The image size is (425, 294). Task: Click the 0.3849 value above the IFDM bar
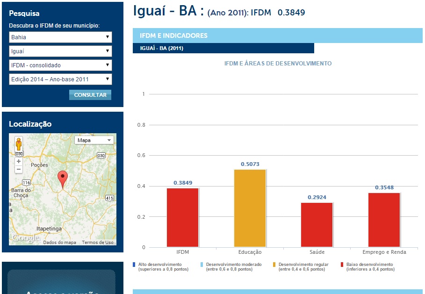click(183, 183)
